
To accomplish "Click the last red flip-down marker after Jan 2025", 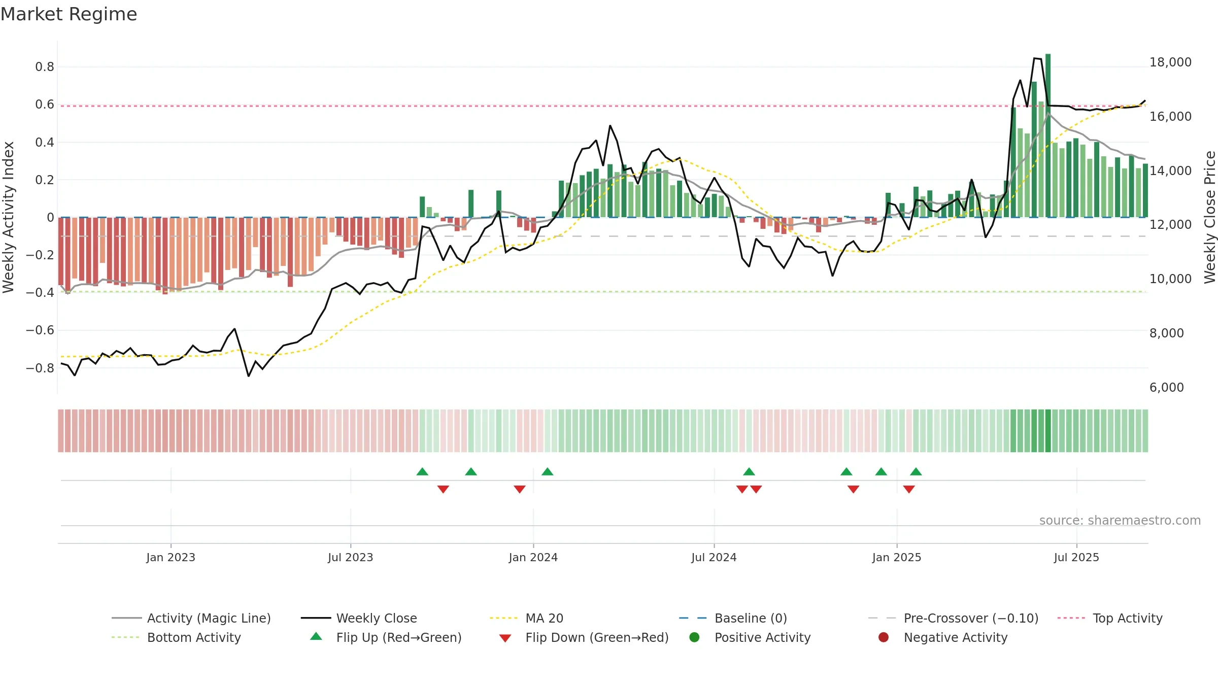I will pyautogui.click(x=909, y=489).
